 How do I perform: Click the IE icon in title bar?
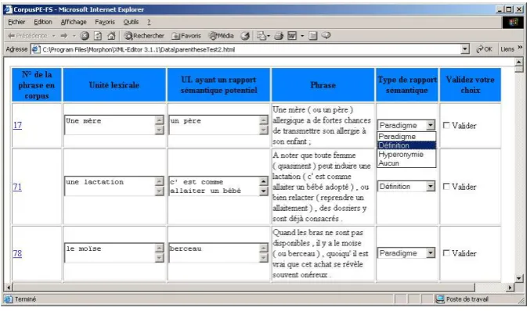click(9, 9)
